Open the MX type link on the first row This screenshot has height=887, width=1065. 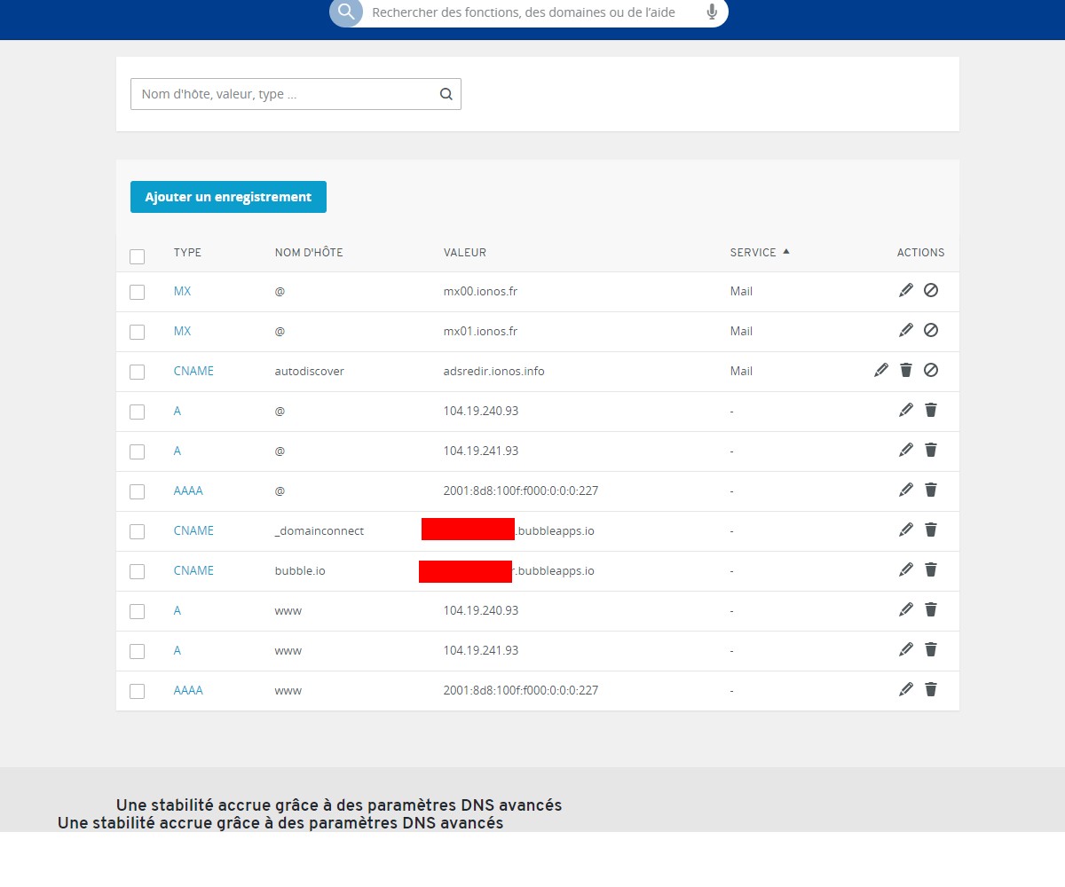(182, 291)
